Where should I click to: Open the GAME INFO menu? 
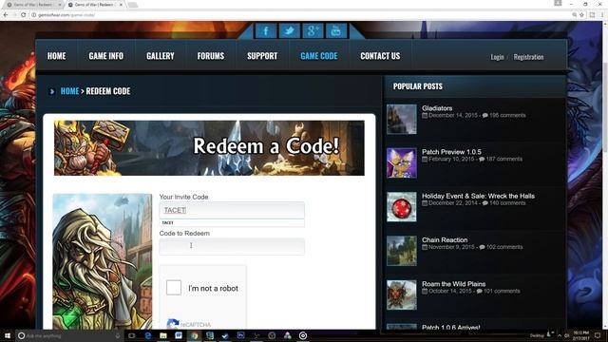tap(105, 56)
